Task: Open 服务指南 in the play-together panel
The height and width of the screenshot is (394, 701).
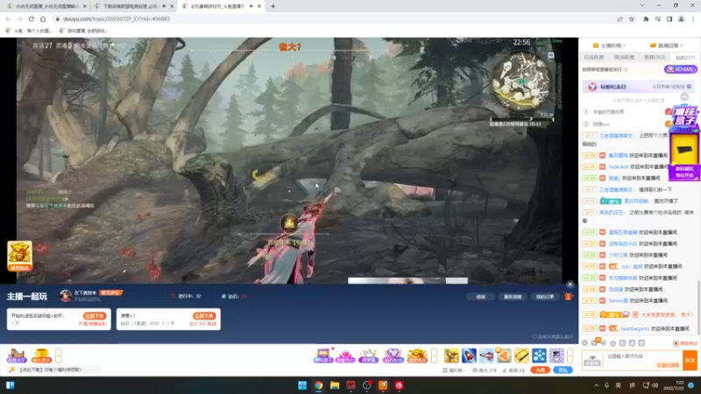Action: (x=513, y=297)
